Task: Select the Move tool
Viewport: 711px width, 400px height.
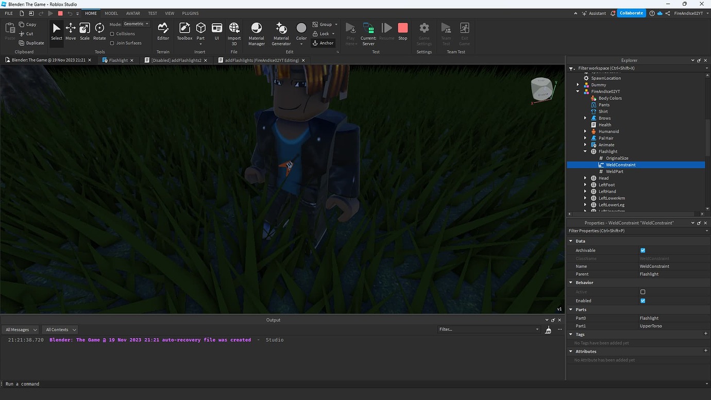Action: [x=71, y=32]
